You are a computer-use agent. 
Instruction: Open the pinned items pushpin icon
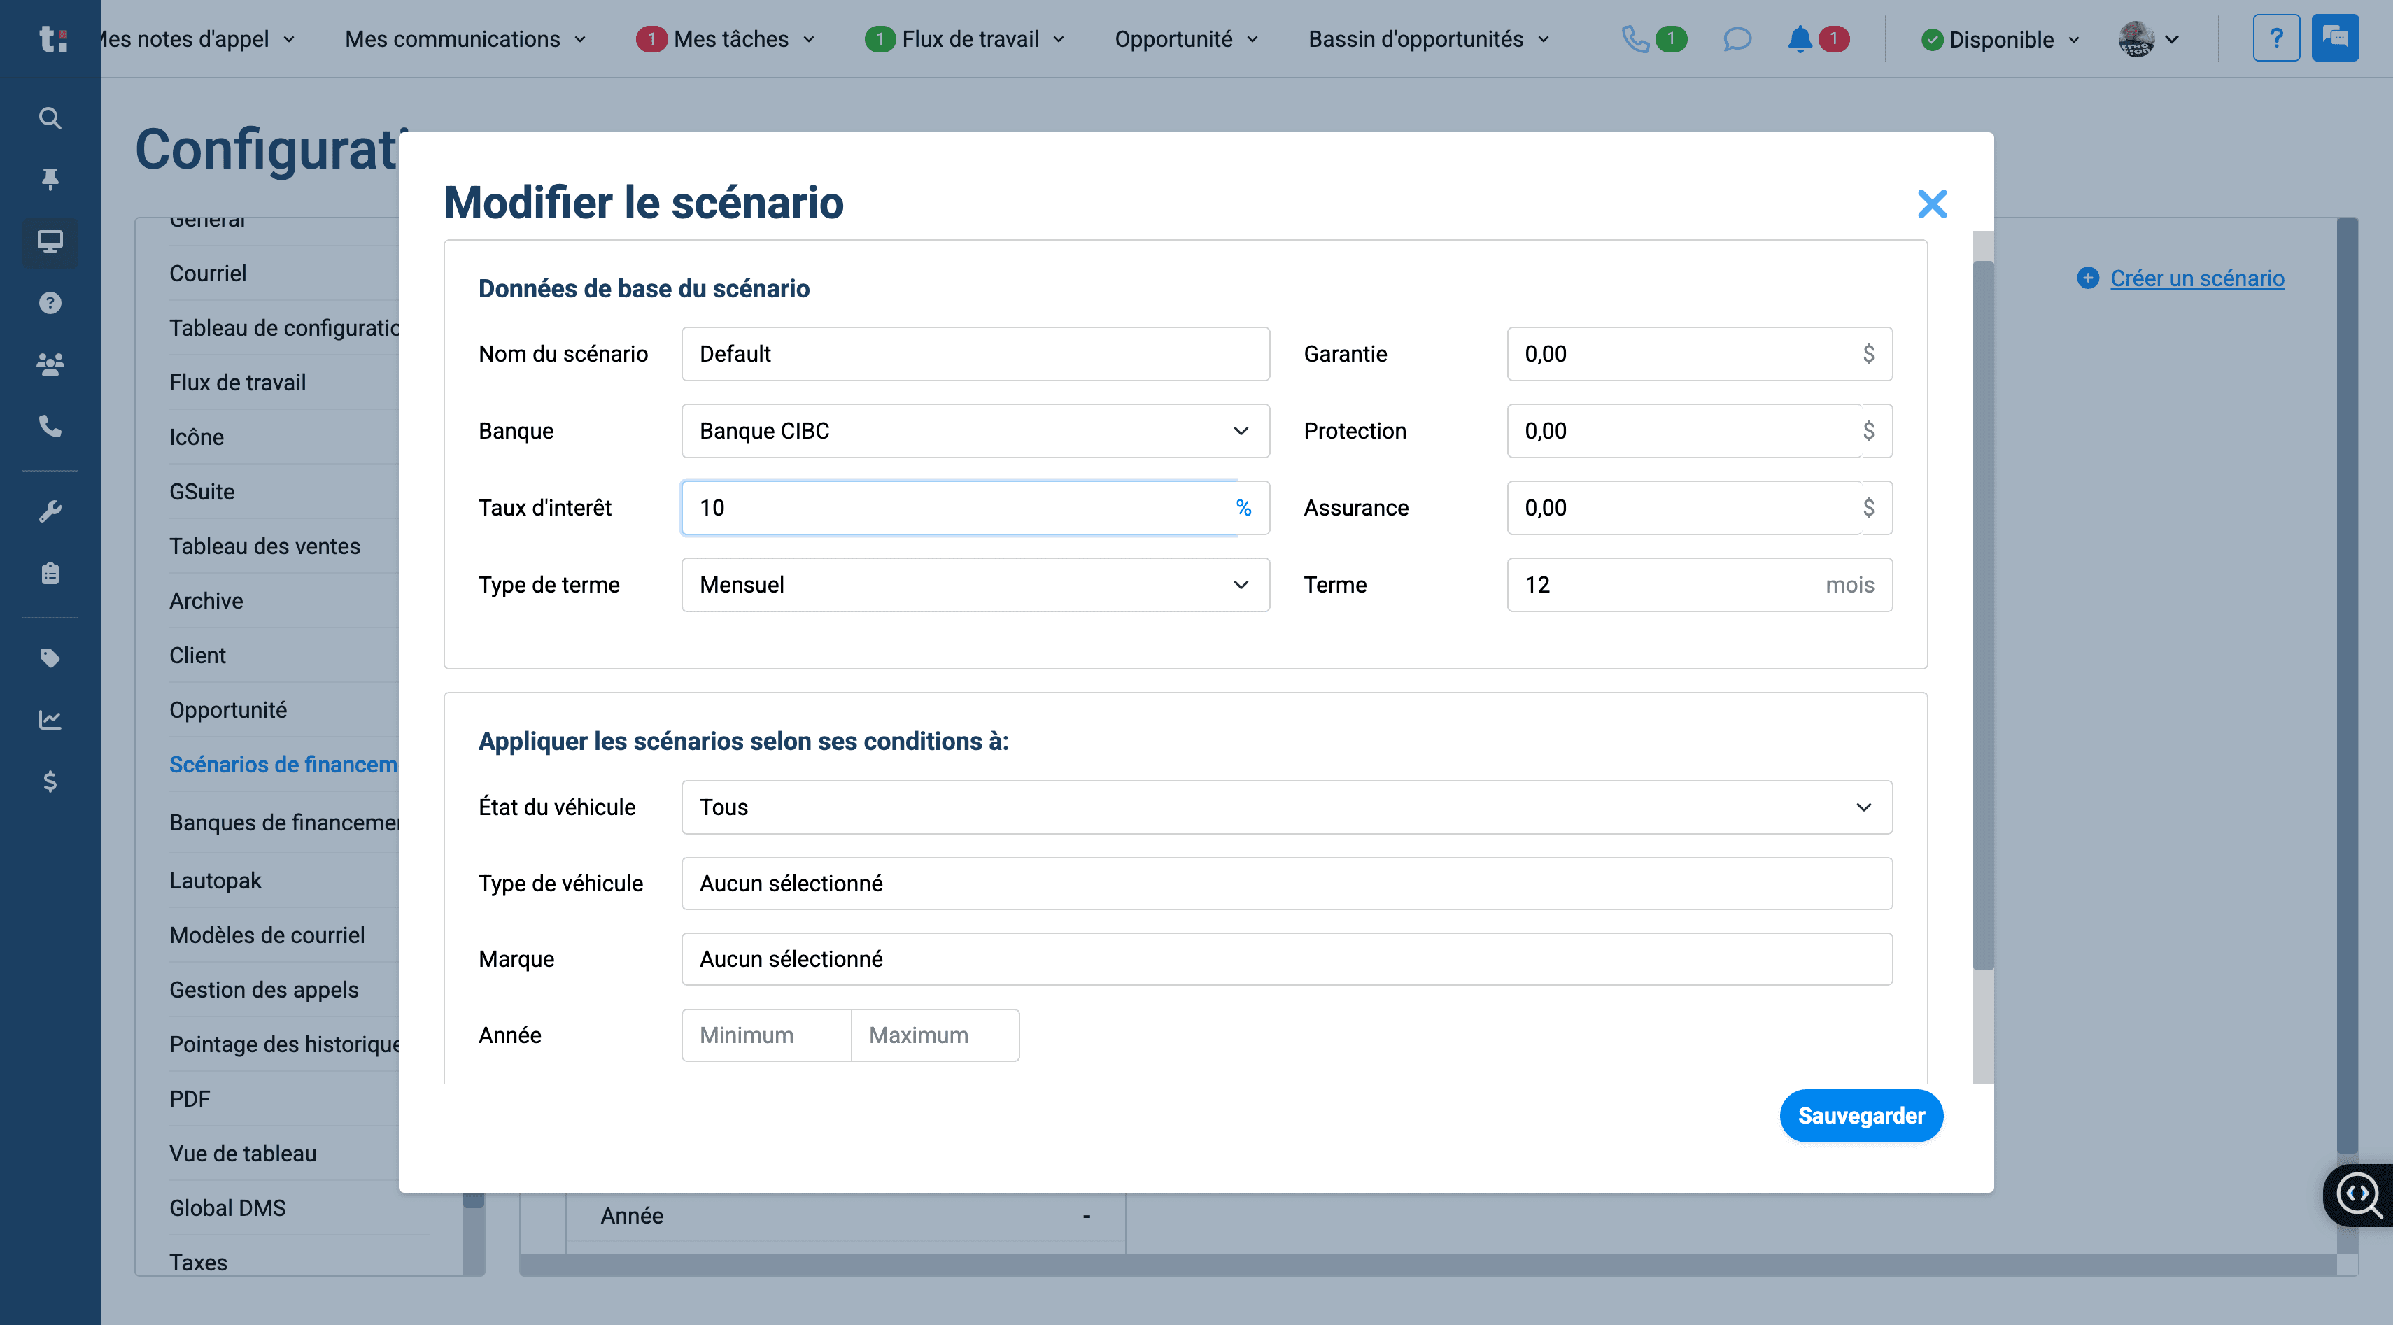[50, 178]
